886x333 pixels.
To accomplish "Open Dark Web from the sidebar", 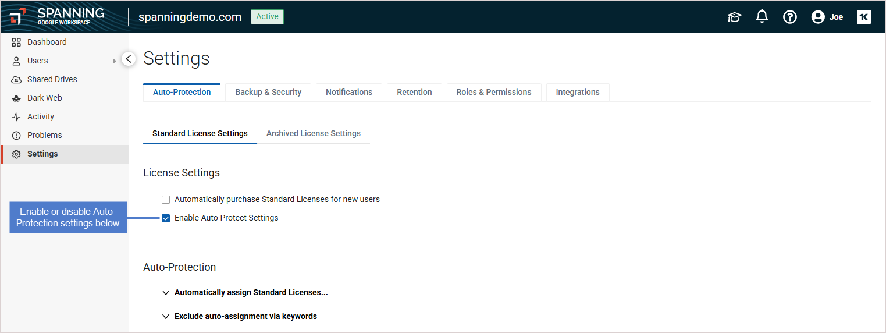I will [44, 98].
